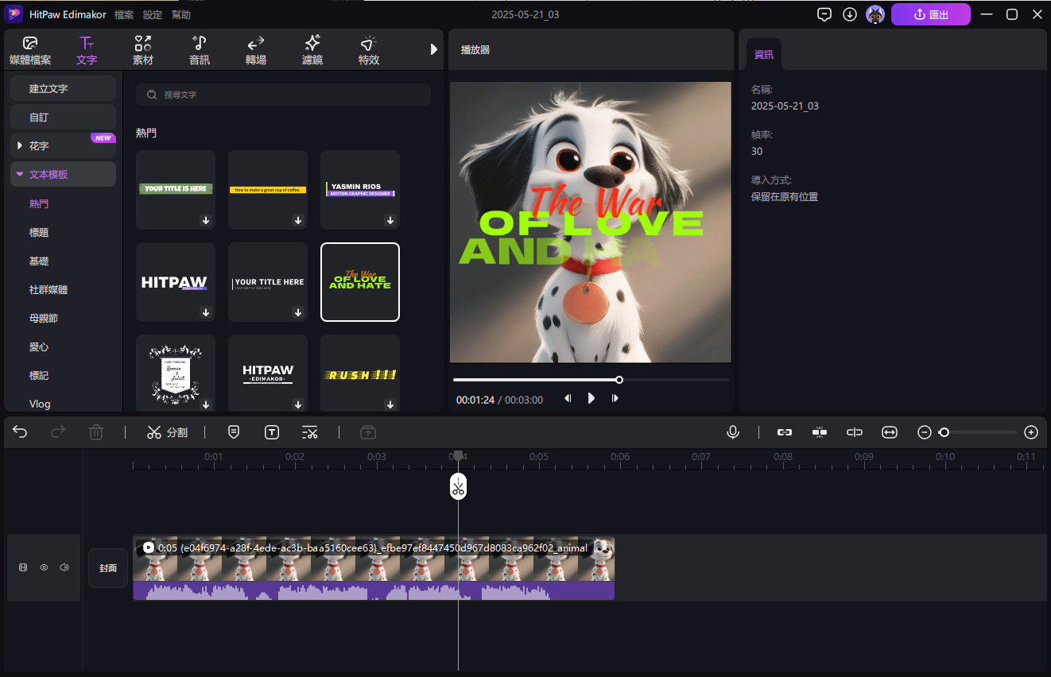Switch to the 素材 elements tab
The image size is (1051, 677).
coord(143,50)
